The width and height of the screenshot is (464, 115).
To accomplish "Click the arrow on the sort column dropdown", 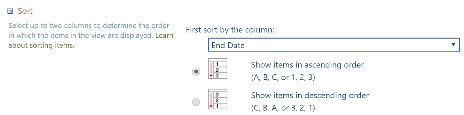I will coord(453,45).
